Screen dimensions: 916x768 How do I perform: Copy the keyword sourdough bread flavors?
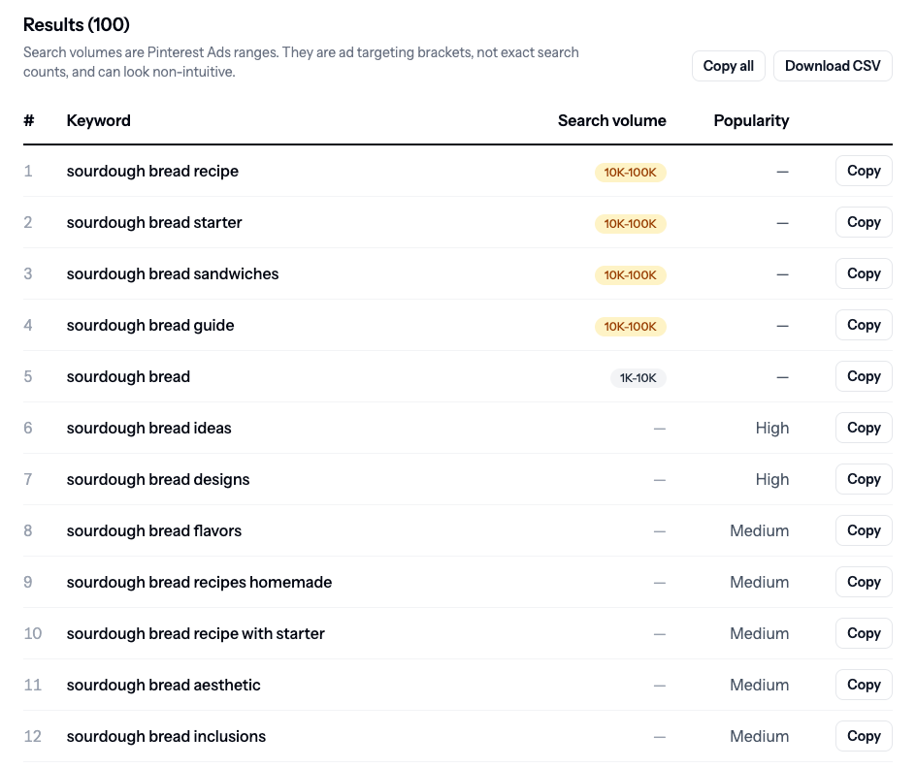coord(864,530)
